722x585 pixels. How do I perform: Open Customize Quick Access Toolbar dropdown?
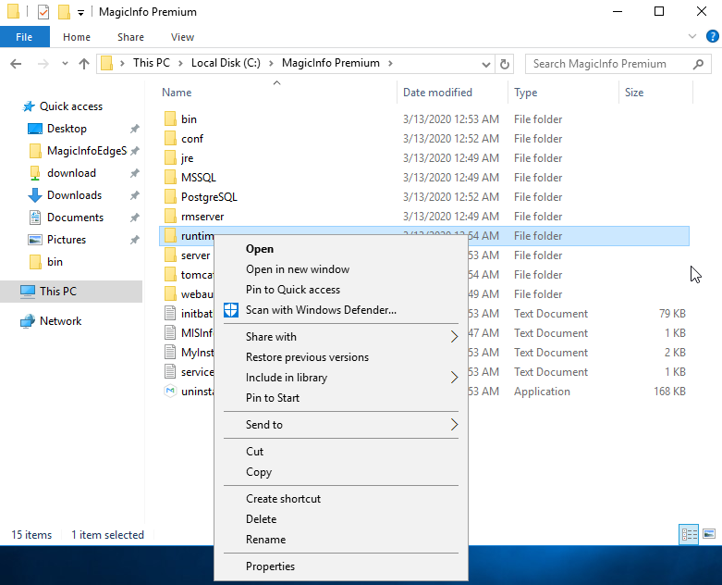tap(80, 13)
